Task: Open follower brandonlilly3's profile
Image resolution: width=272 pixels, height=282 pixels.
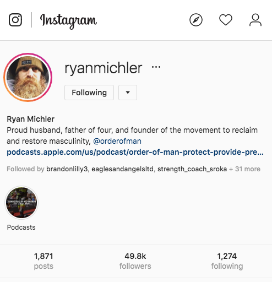Action: 67,169
